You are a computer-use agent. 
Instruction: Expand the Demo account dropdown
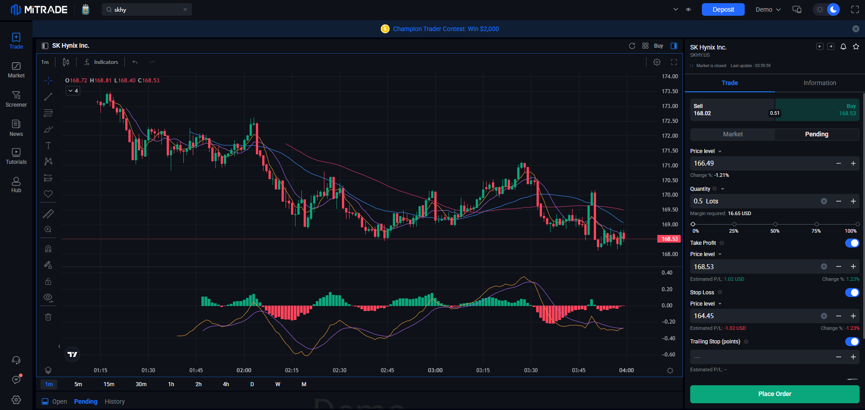click(x=768, y=9)
